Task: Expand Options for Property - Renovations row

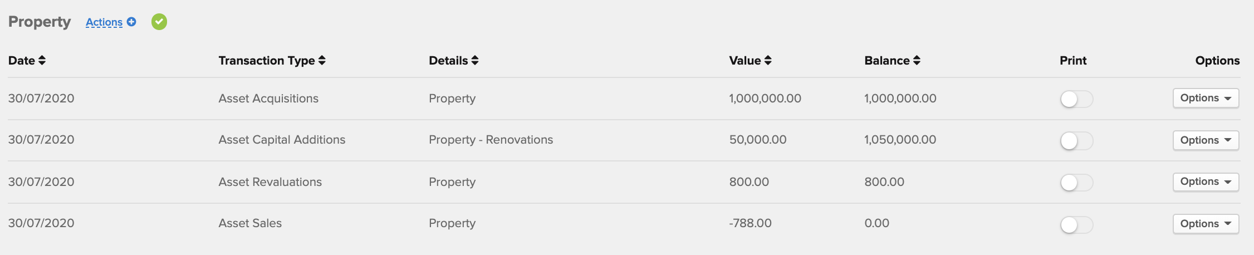Action: (x=1206, y=140)
